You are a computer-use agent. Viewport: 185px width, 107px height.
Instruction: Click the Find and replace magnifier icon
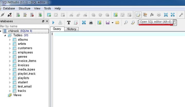pyautogui.click(x=133, y=23)
